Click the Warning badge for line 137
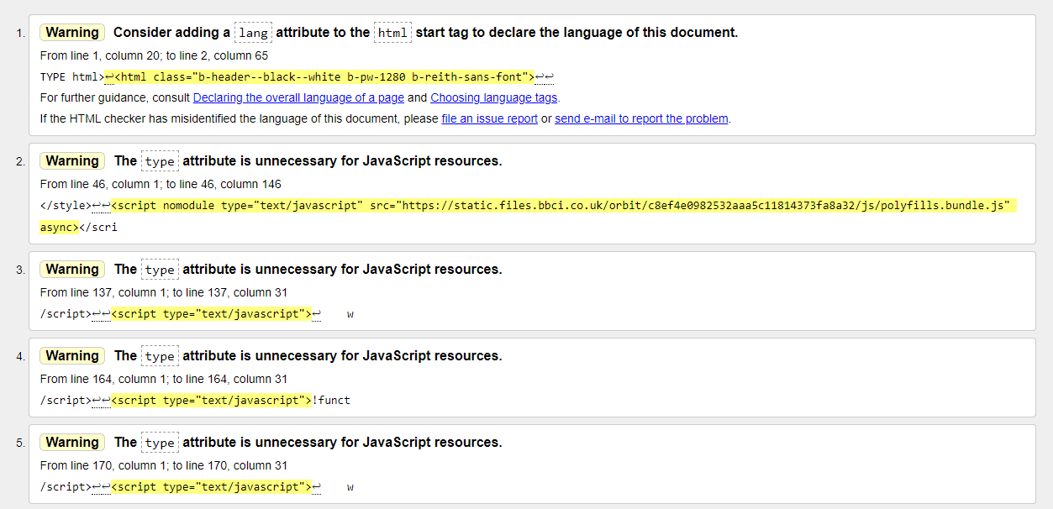The image size is (1053, 509). pyautogui.click(x=71, y=269)
